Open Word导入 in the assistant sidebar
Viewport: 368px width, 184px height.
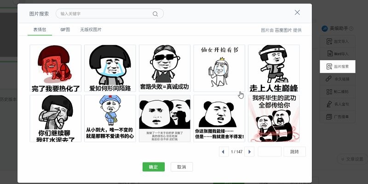pyautogui.click(x=338, y=54)
